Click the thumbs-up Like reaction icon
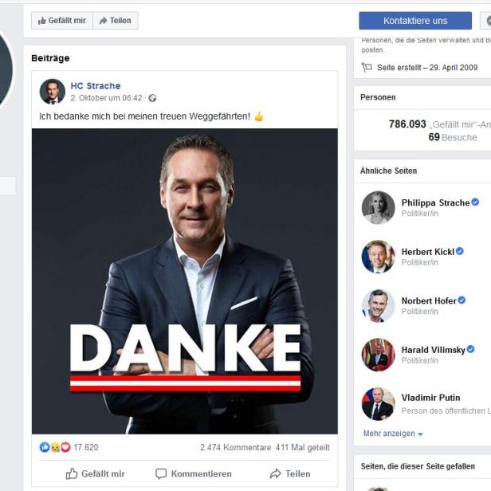Screen dimensions: 491x491 pyautogui.click(x=45, y=447)
